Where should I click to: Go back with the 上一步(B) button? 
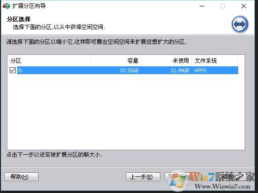143,177
